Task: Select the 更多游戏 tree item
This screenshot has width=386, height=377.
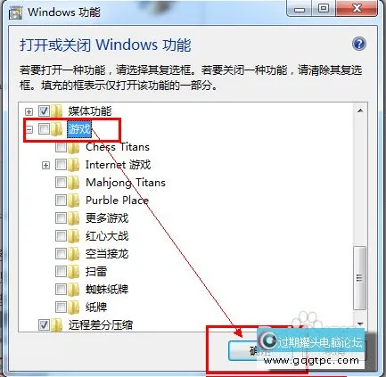Action: (x=107, y=218)
